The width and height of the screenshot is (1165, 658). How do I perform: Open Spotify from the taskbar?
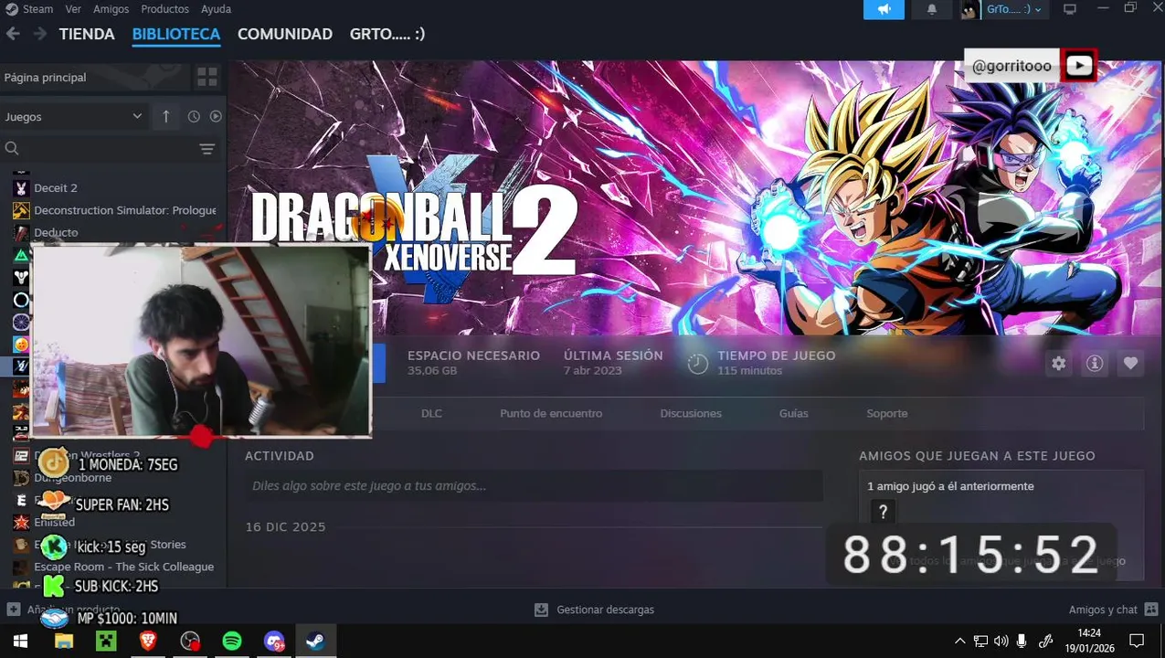point(232,642)
